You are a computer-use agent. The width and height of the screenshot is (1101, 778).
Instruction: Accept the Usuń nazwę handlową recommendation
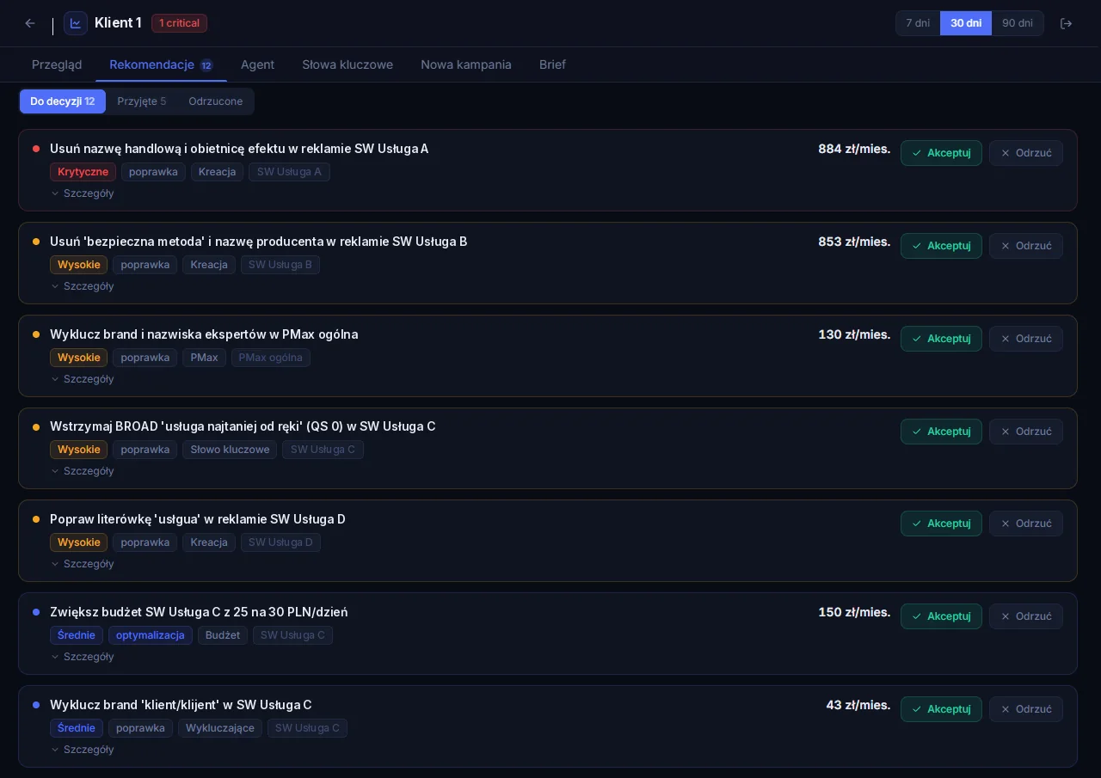[x=941, y=153]
